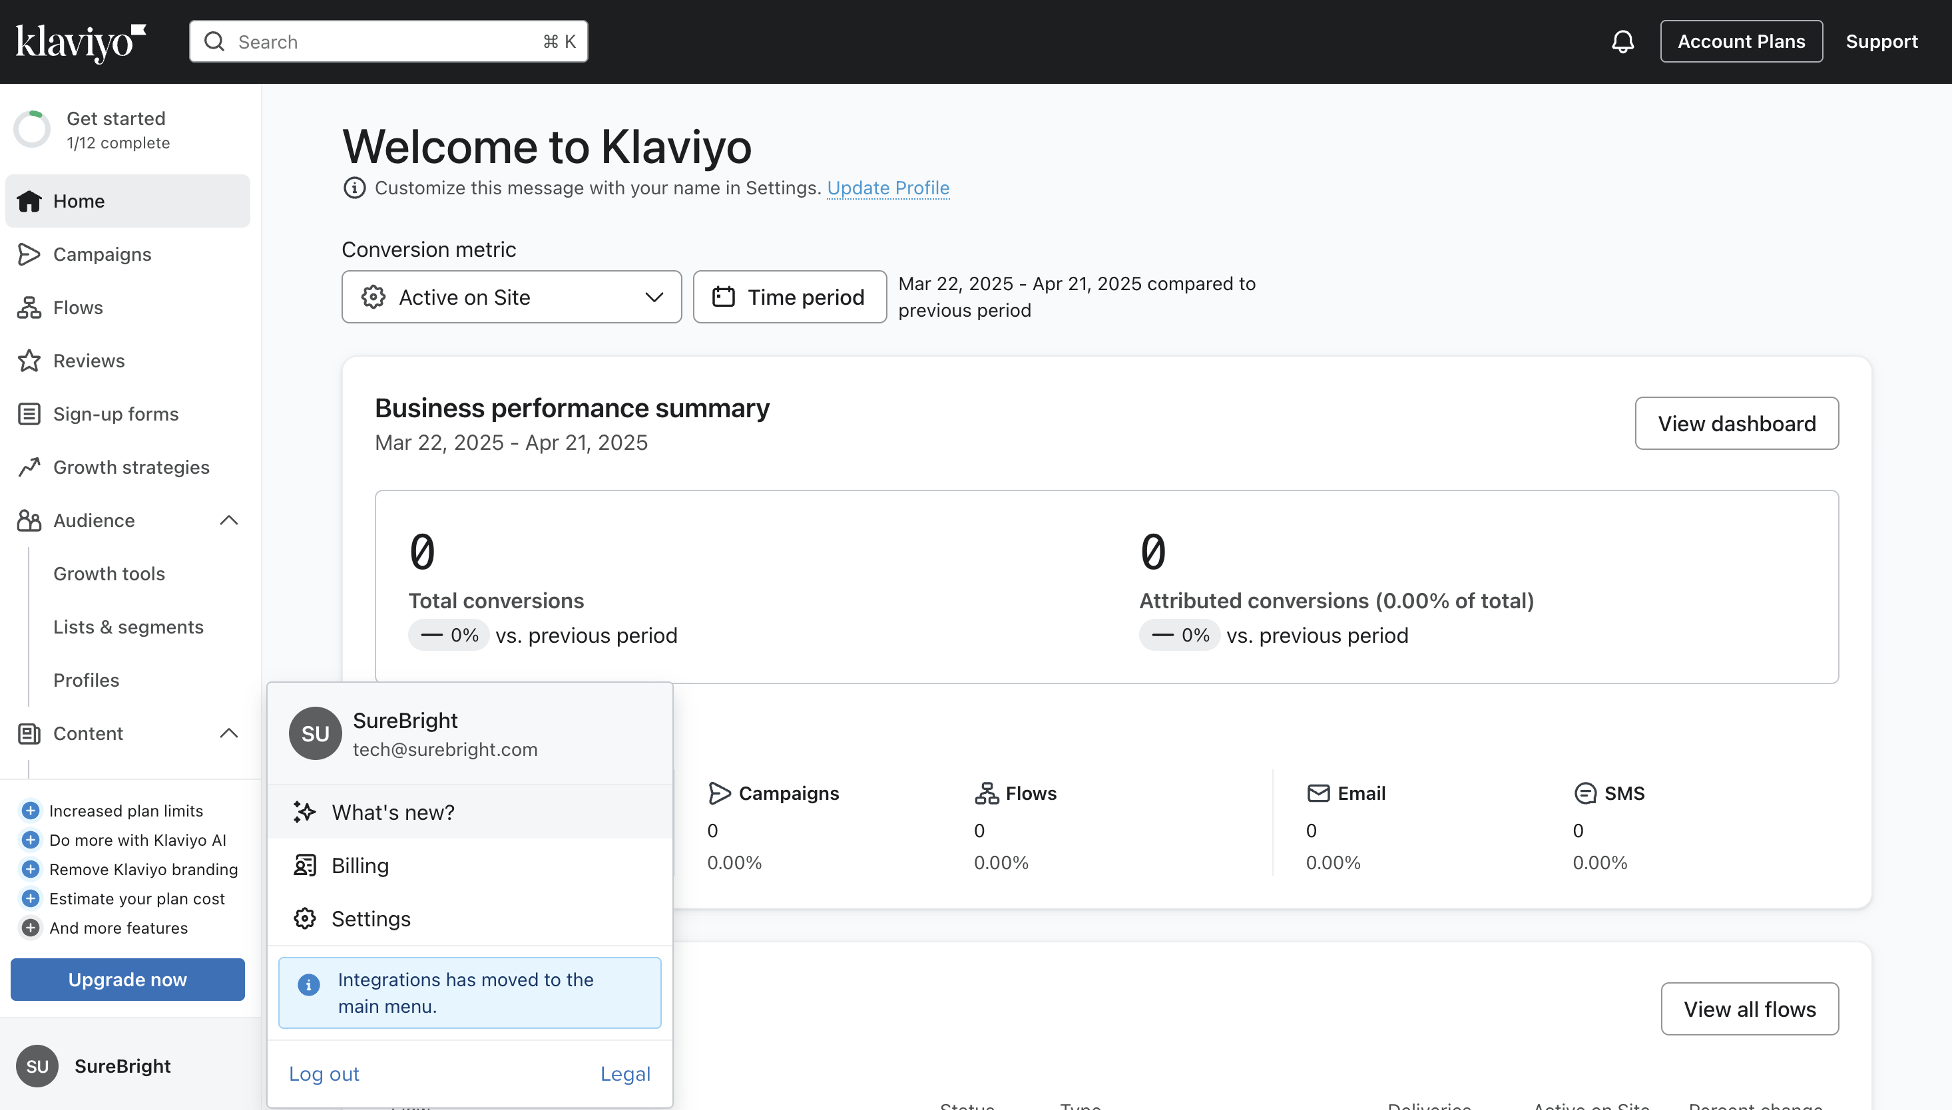Open Campaigns from the sidebar
Viewport: 1952px width, 1110px height.
click(x=102, y=254)
